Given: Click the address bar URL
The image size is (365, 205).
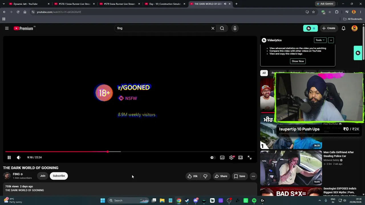Looking at the screenshot, I should coord(59,12).
